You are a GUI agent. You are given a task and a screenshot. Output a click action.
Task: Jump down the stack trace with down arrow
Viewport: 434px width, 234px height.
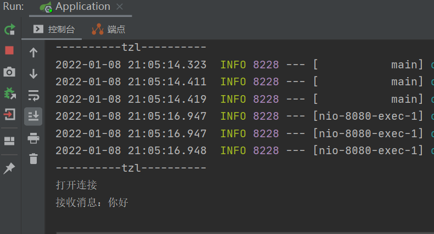click(33, 74)
